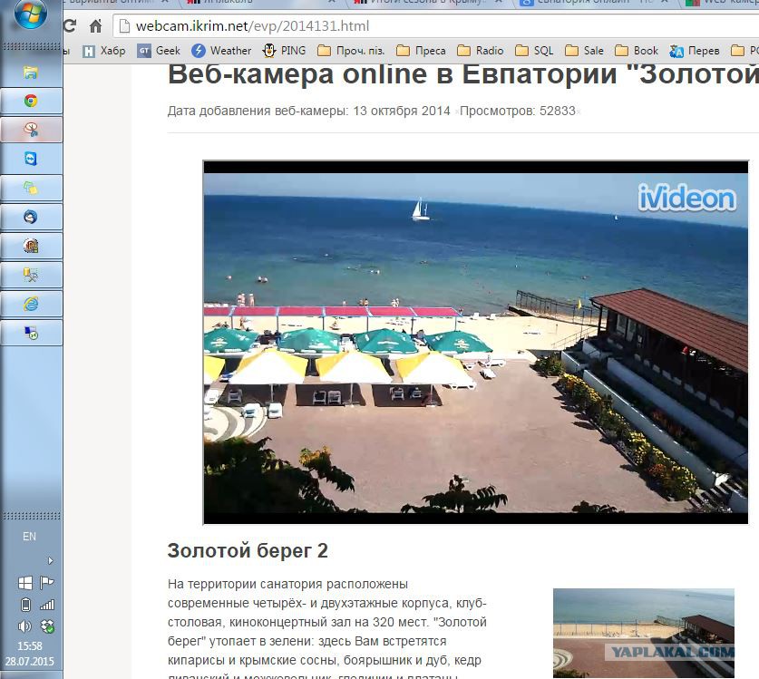Click the Windows logo tray icon
The width and height of the screenshot is (759, 679).
pos(25,583)
